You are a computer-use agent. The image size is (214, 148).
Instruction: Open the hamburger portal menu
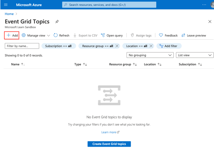(x=6, y=5)
